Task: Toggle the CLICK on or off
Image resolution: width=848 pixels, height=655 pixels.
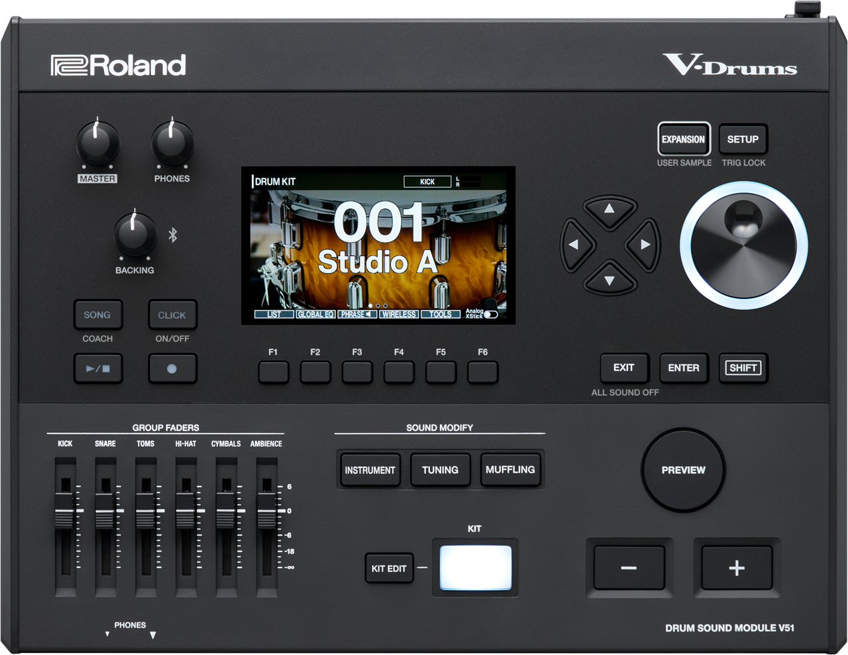Action: point(172,314)
